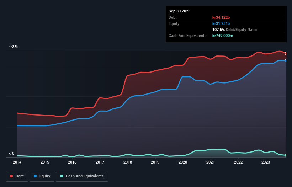
Task: Click the blue Equity legend dot
Action: tap(35, 176)
